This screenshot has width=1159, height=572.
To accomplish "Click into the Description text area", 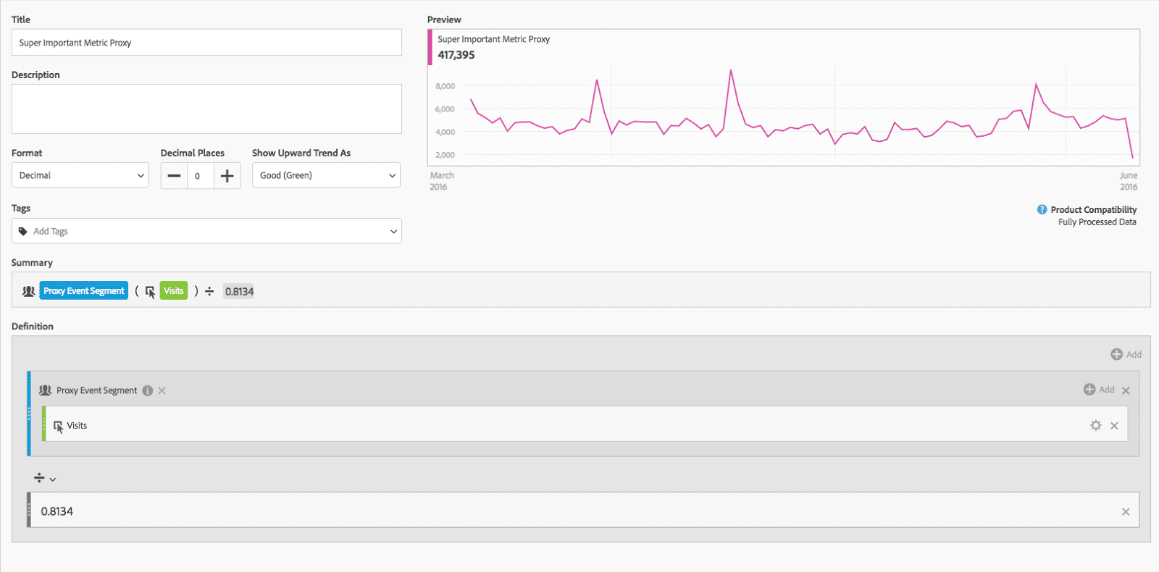I will [206, 109].
